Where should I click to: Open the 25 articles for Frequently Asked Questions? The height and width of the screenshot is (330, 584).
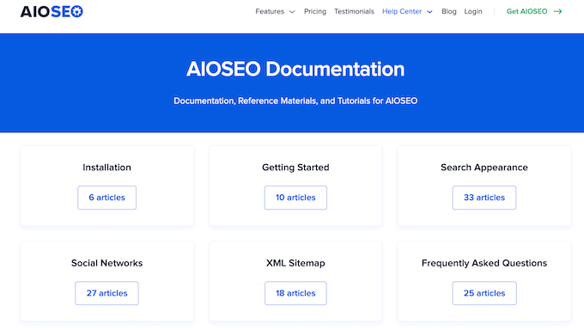pos(484,293)
